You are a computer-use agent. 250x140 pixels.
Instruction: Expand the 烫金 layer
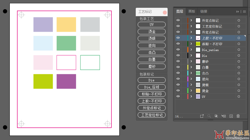point(191,91)
